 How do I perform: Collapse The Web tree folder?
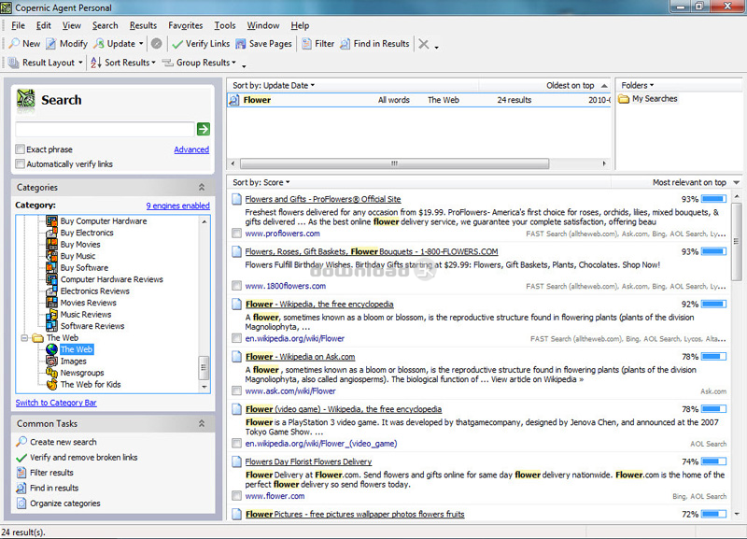tap(24, 338)
